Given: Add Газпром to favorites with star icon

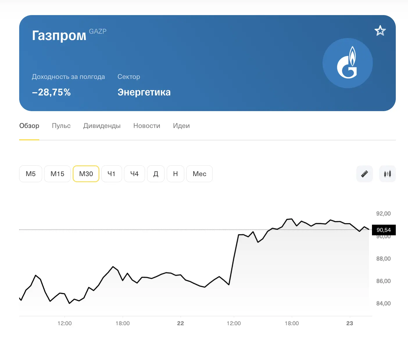Looking at the screenshot, I should (380, 31).
